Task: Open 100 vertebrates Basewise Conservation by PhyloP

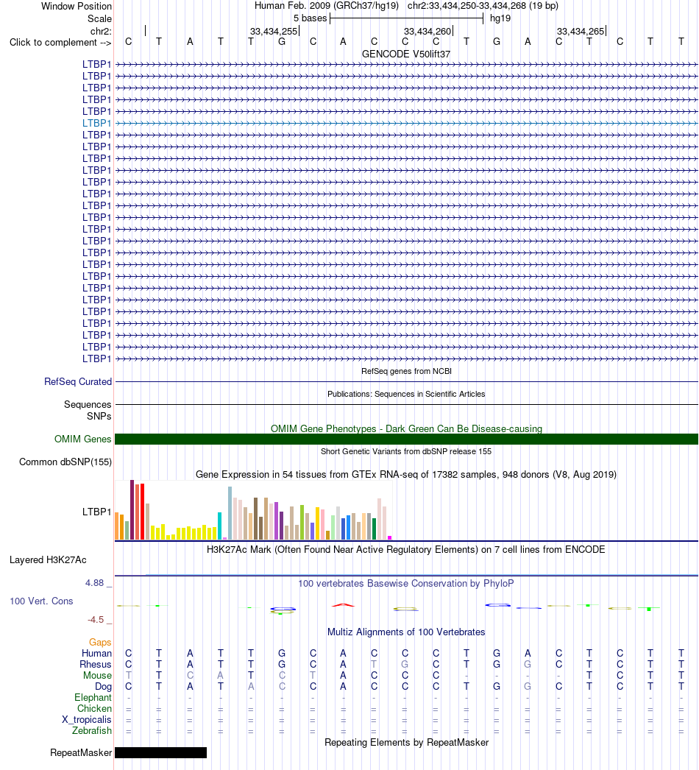Action: point(406,584)
